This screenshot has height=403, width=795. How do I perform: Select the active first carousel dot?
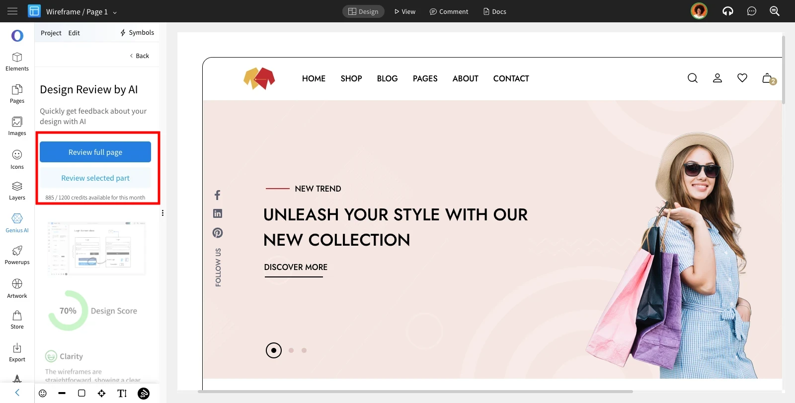274,350
